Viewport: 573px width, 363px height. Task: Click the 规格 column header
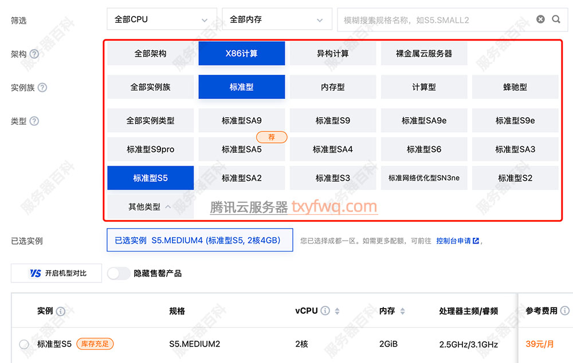[x=177, y=311]
